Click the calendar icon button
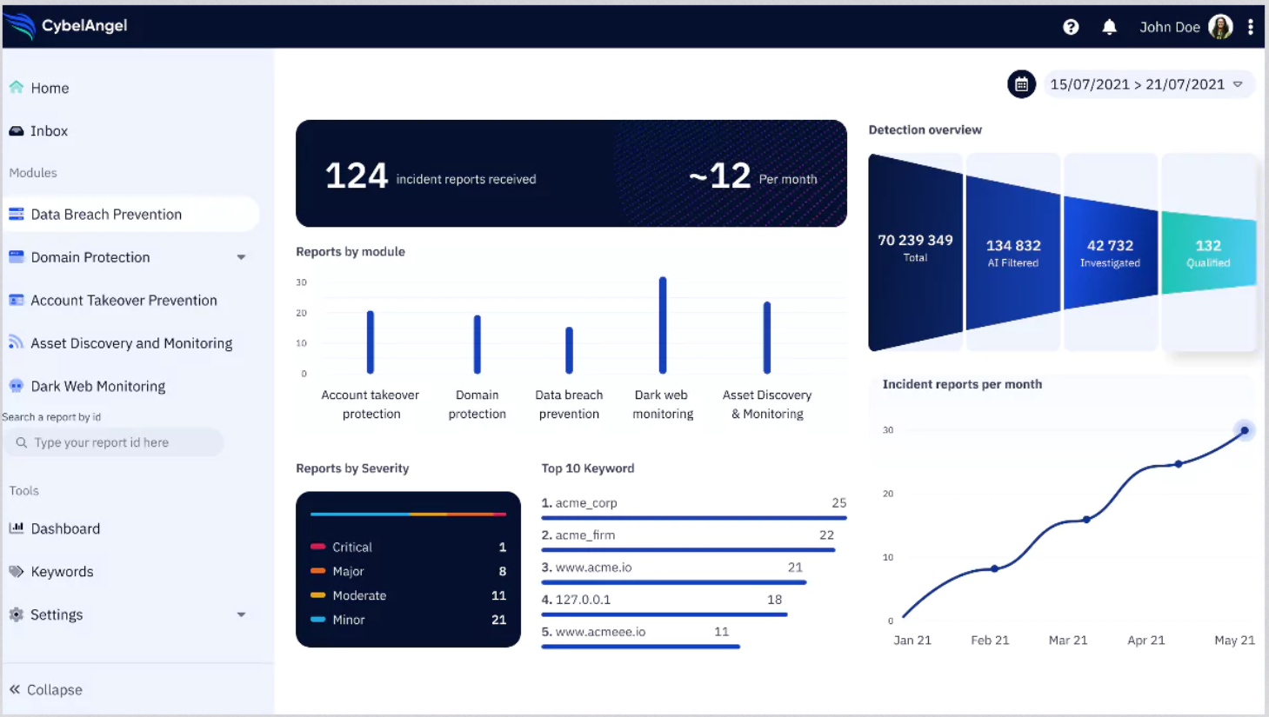Viewport: 1269px width, 717px height. [x=1021, y=84]
